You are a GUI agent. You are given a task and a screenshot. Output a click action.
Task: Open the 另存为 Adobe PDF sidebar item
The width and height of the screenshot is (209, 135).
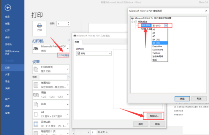tap(12, 52)
